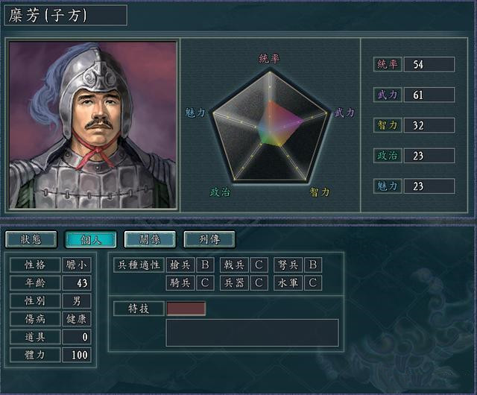The height and width of the screenshot is (395, 477).
Task: Click the 性格 value 膽小
Action: (77, 265)
